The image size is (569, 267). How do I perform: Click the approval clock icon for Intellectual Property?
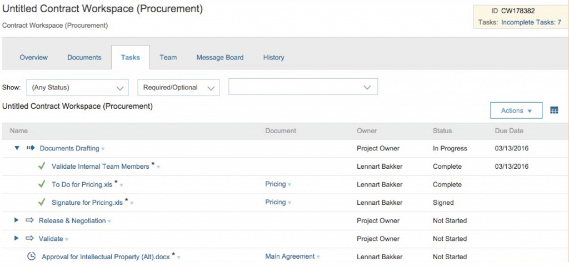click(x=32, y=256)
